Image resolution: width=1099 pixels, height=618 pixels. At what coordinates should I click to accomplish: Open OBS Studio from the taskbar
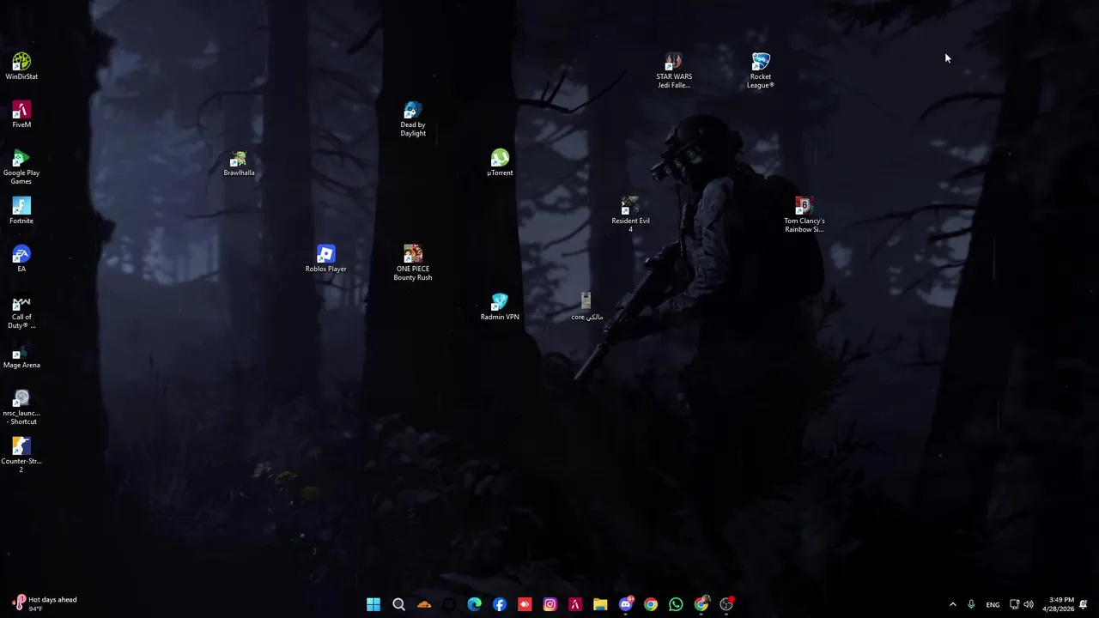726,604
